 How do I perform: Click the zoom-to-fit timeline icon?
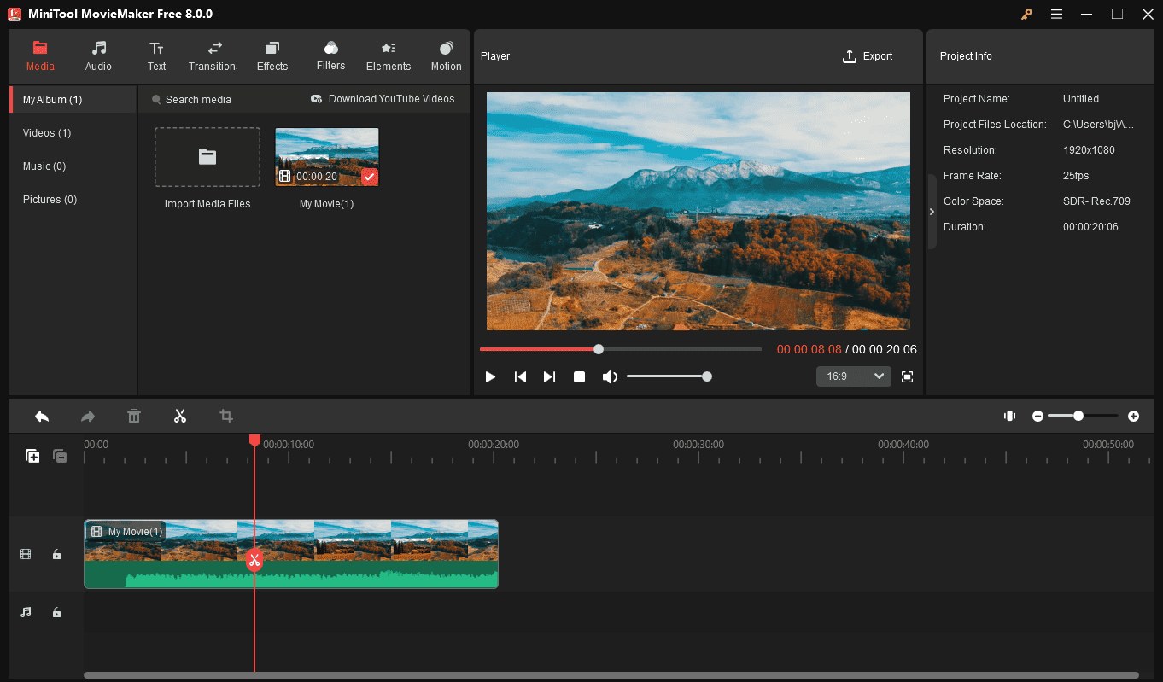coord(1009,416)
